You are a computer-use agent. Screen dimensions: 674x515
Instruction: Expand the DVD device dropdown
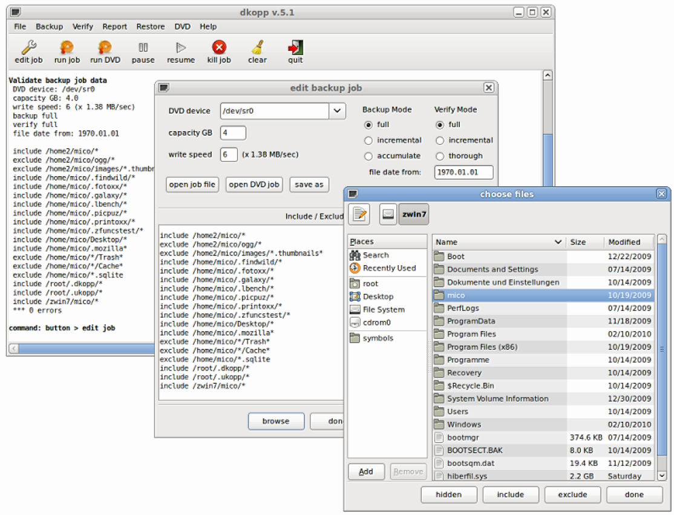(x=337, y=111)
